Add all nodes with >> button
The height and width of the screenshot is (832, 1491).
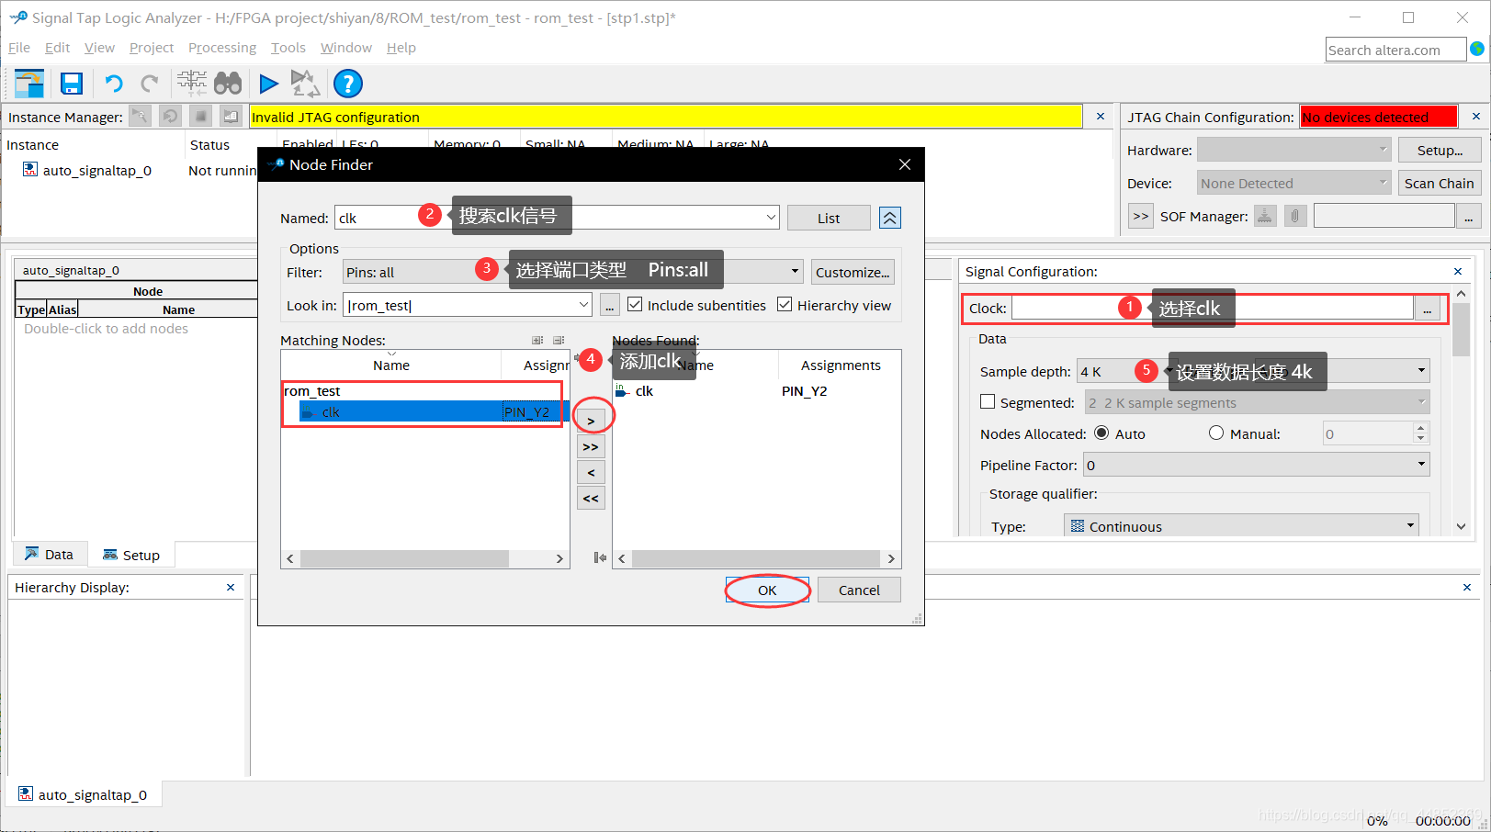[591, 447]
